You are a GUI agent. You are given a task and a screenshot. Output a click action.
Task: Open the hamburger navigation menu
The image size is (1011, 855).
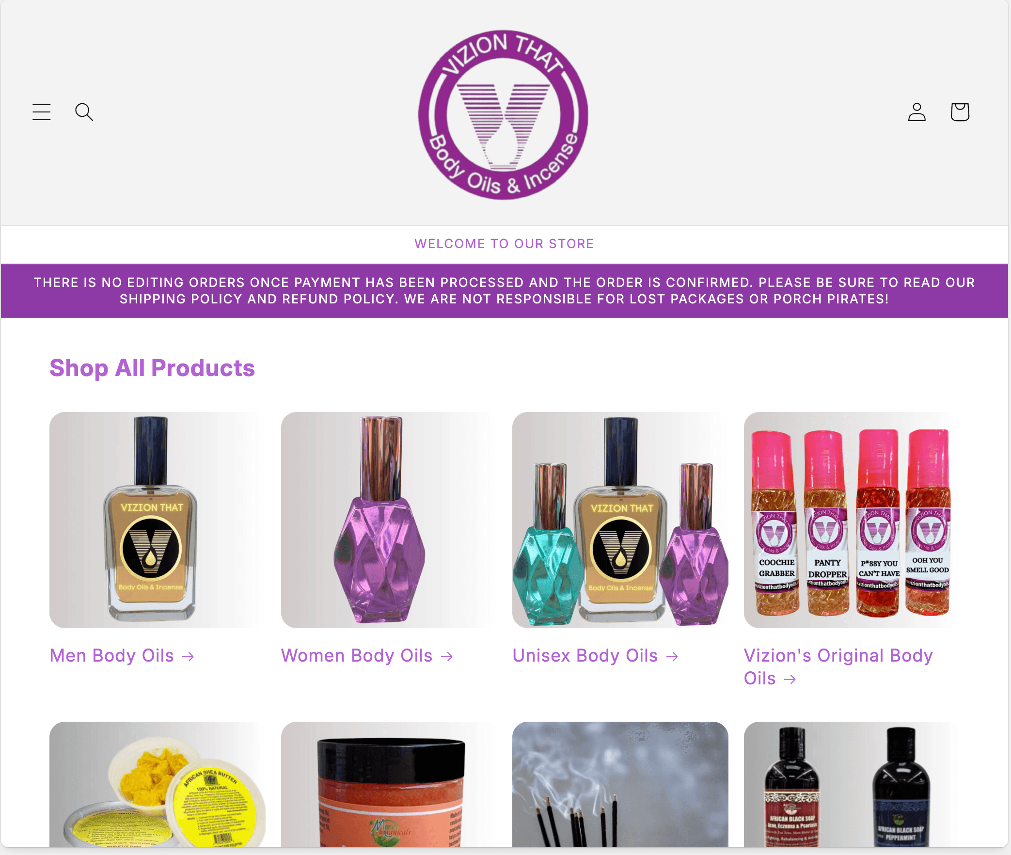tap(42, 112)
